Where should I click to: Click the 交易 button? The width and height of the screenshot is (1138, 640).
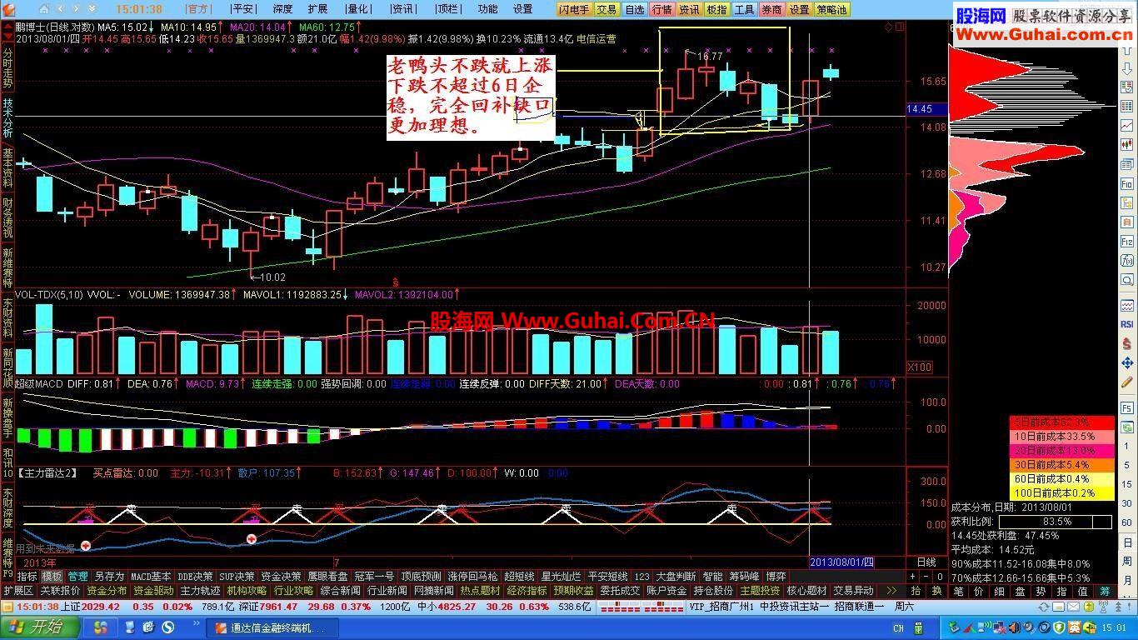606,9
